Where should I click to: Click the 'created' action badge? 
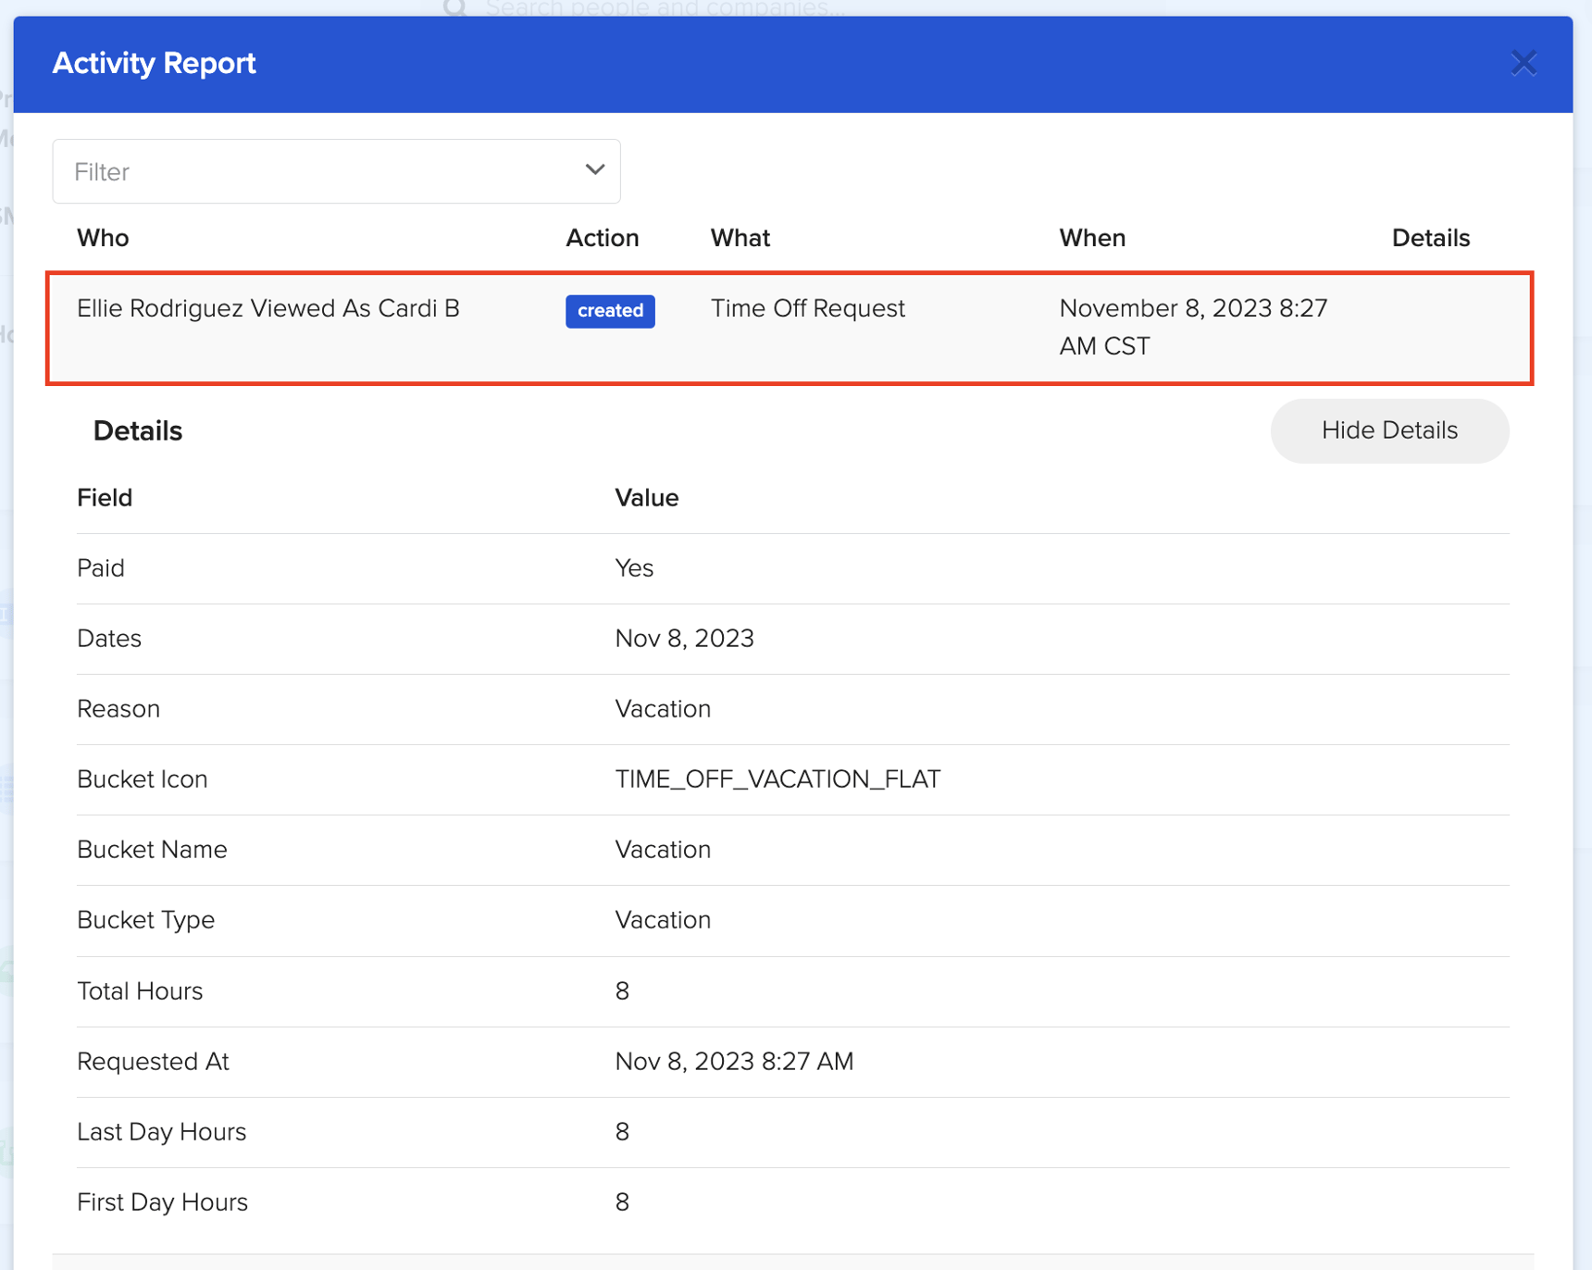[x=610, y=311]
